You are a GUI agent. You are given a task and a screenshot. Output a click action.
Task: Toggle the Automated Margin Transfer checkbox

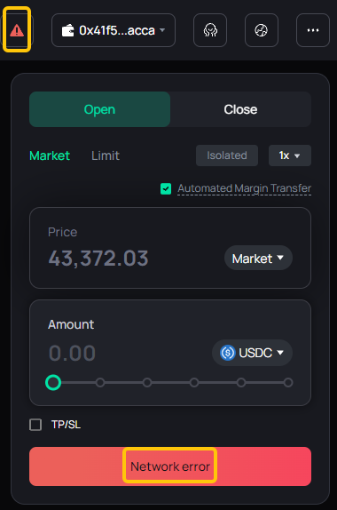[166, 188]
